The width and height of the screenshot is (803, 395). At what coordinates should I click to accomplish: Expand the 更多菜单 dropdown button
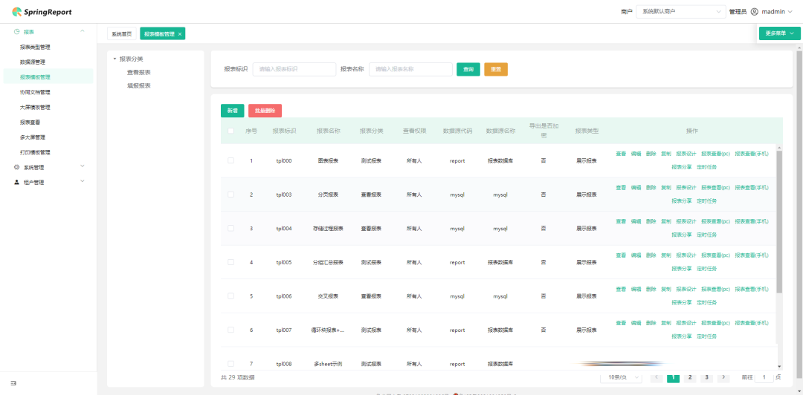[779, 33]
